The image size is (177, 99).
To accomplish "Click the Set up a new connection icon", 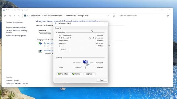I will click(40, 43).
